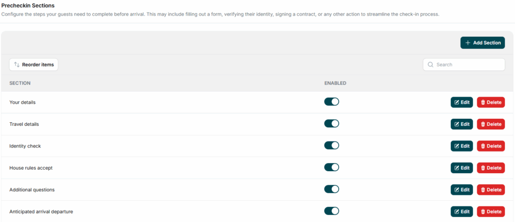The height and width of the screenshot is (222, 515).
Task: Edit the Anticipated arrival departure section
Action: click(461, 211)
